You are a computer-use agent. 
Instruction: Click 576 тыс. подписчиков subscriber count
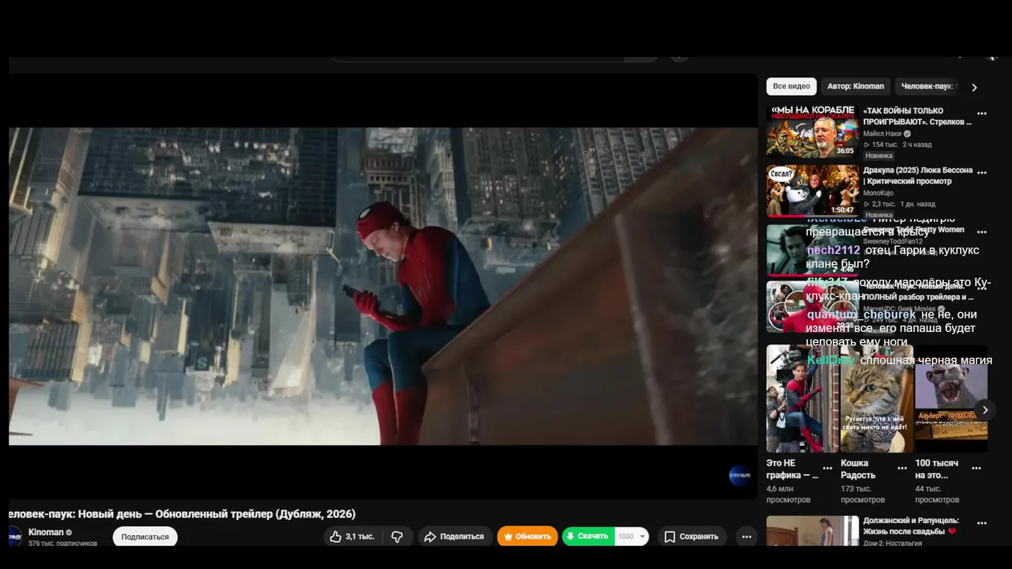click(62, 544)
